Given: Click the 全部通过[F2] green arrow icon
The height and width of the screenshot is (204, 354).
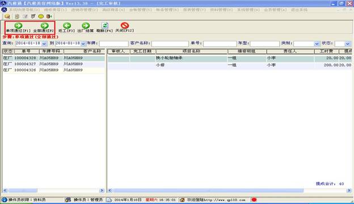Looking at the screenshot, I should coord(44,25).
